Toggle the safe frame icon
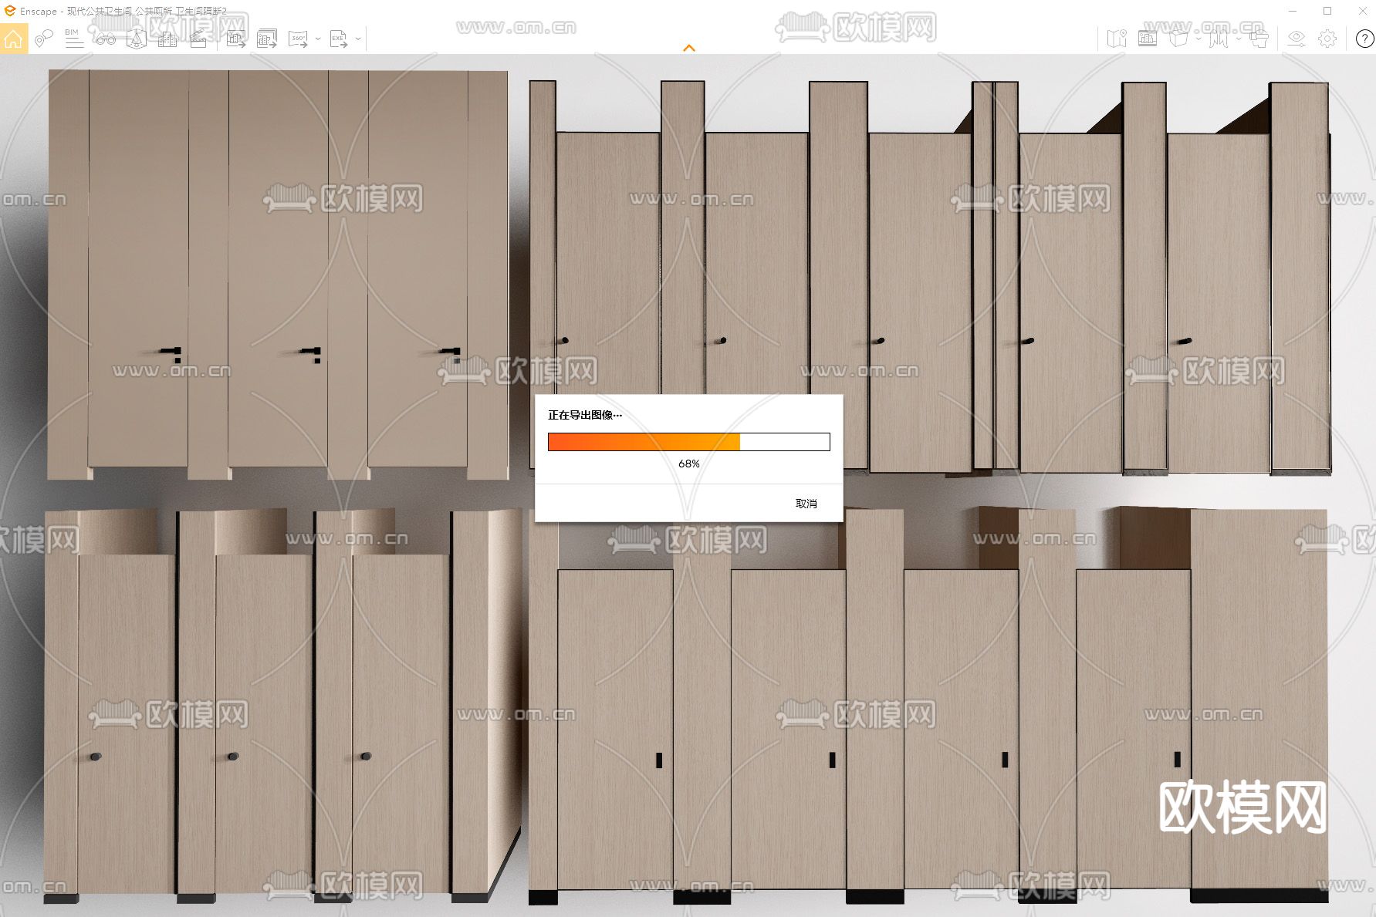 coord(1148,39)
